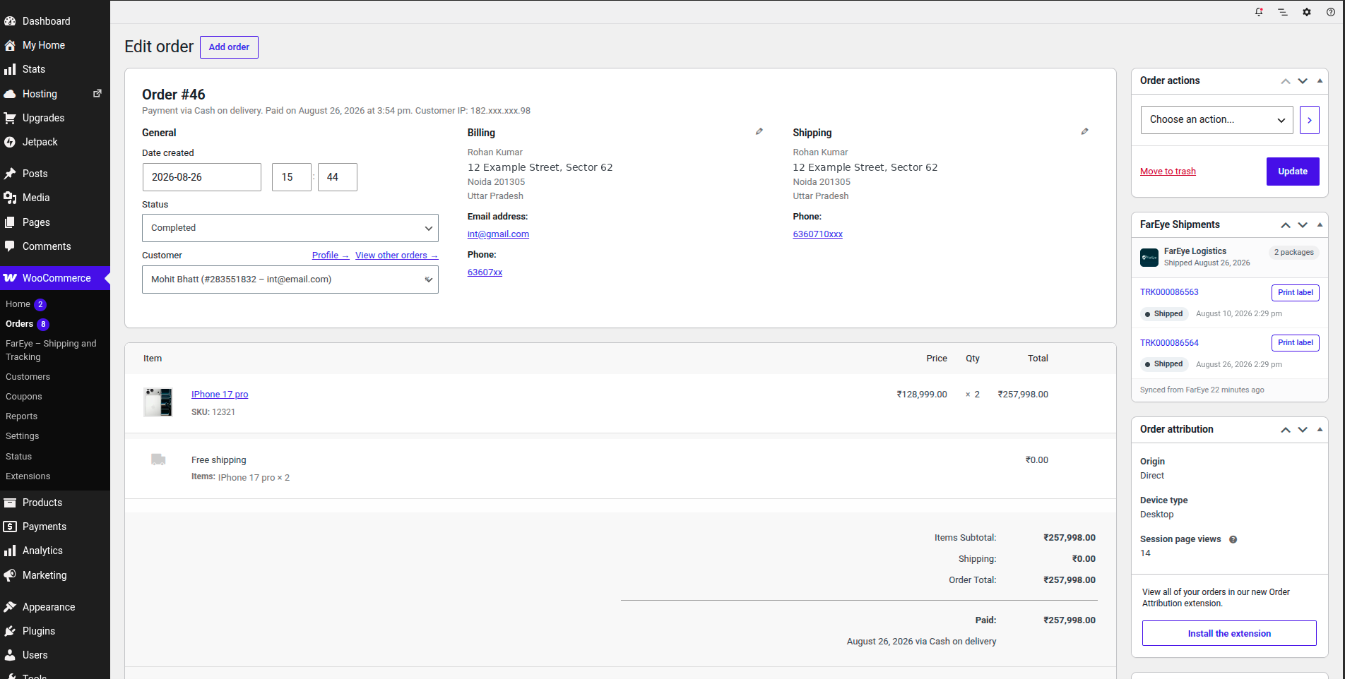Open the Customer selection dropdown
Image resolution: width=1345 pixels, height=679 pixels.
[290, 280]
